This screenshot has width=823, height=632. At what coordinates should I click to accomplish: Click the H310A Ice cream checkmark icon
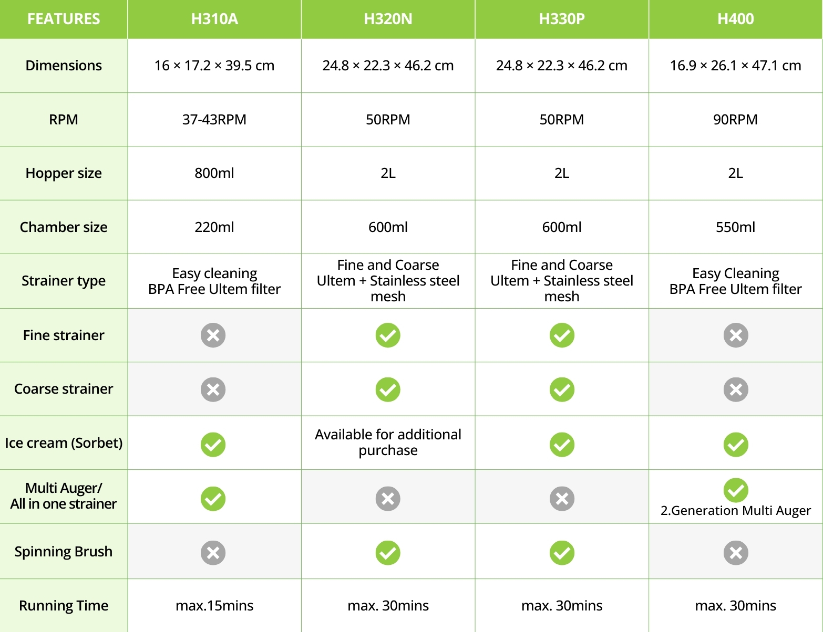click(213, 445)
